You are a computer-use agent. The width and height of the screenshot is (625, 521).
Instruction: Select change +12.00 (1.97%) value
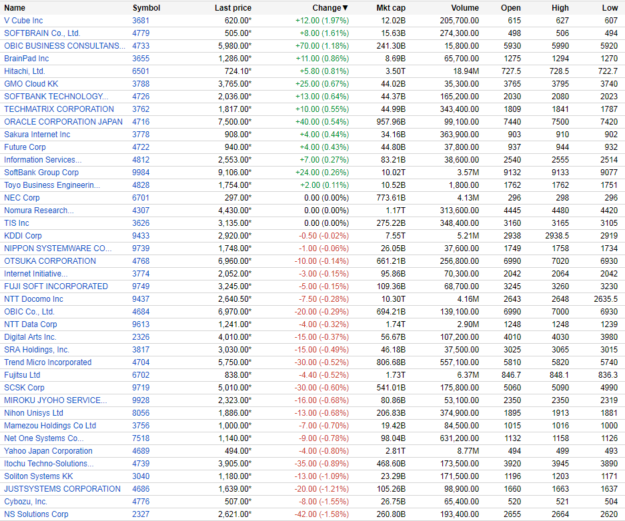[x=322, y=21]
